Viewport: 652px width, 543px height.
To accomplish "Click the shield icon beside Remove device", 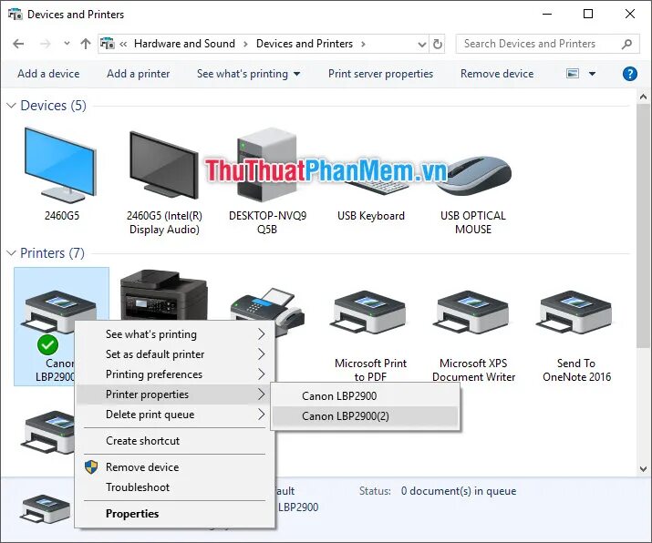I will coord(91,467).
